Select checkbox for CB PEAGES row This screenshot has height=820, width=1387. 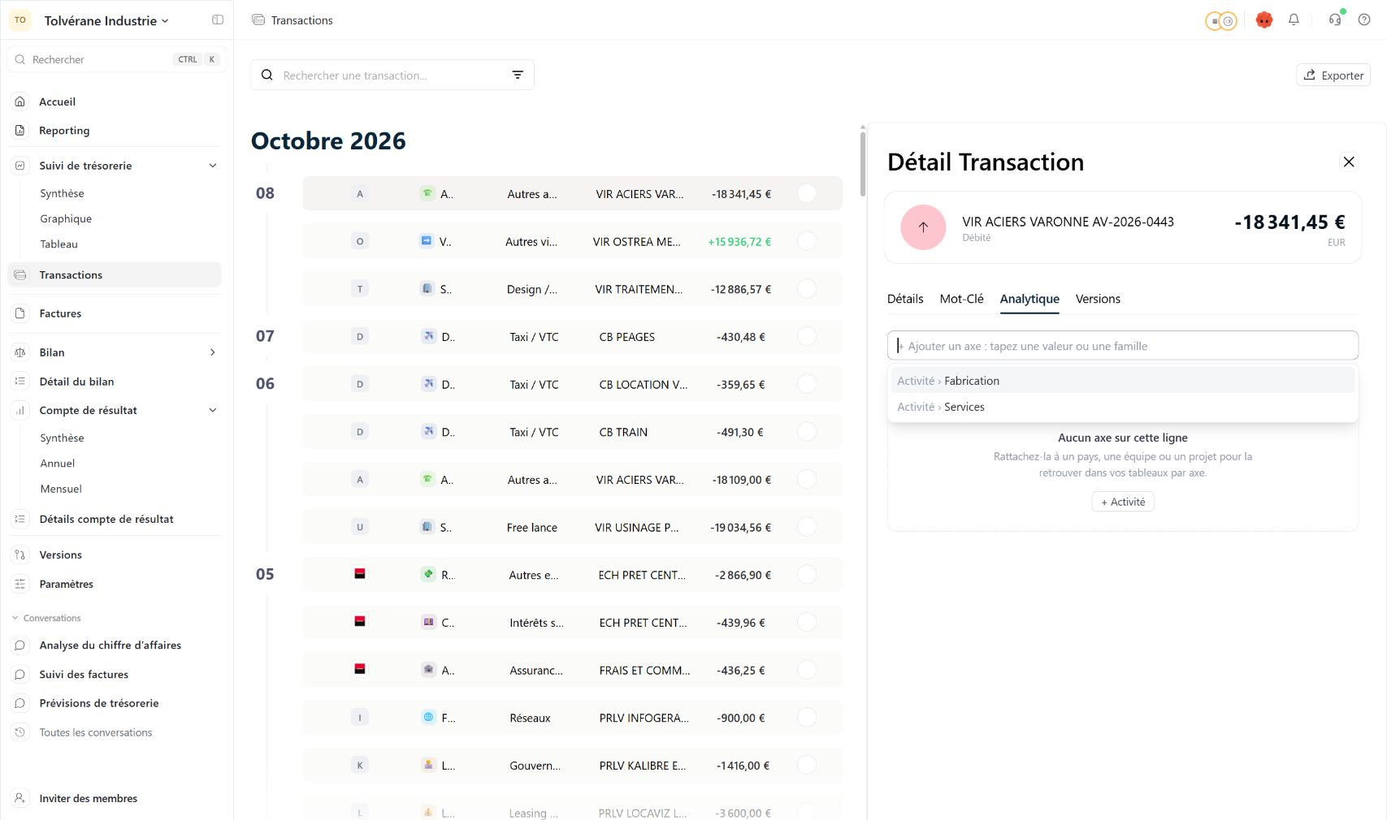[x=807, y=337]
